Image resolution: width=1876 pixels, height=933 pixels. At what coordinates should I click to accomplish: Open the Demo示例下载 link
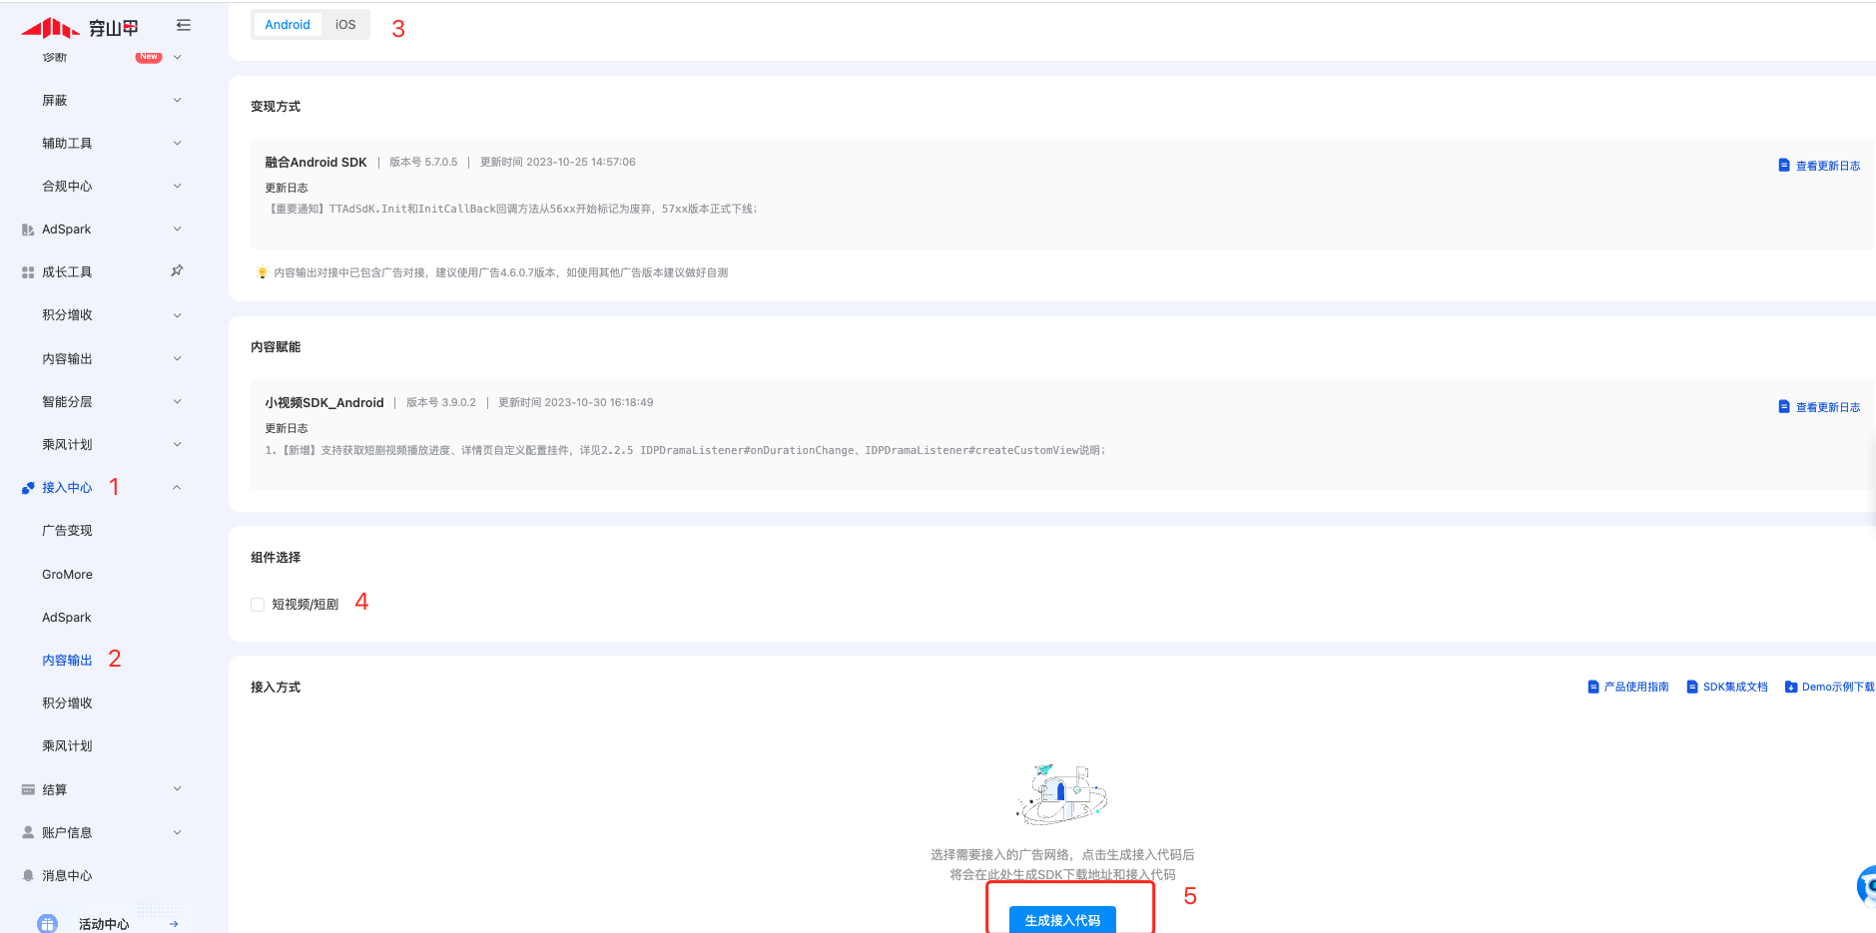click(x=1838, y=687)
